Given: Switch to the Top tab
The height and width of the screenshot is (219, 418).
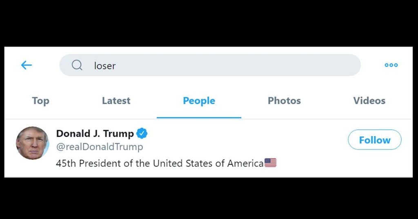Looking at the screenshot, I should click(x=40, y=101).
